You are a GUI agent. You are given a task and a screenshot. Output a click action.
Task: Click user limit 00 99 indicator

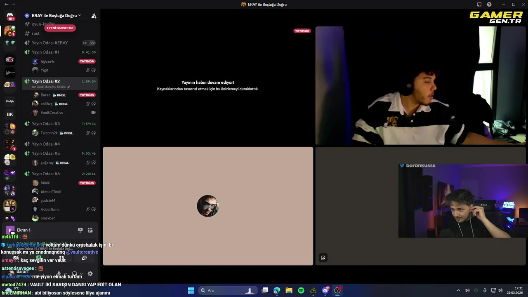click(x=89, y=43)
